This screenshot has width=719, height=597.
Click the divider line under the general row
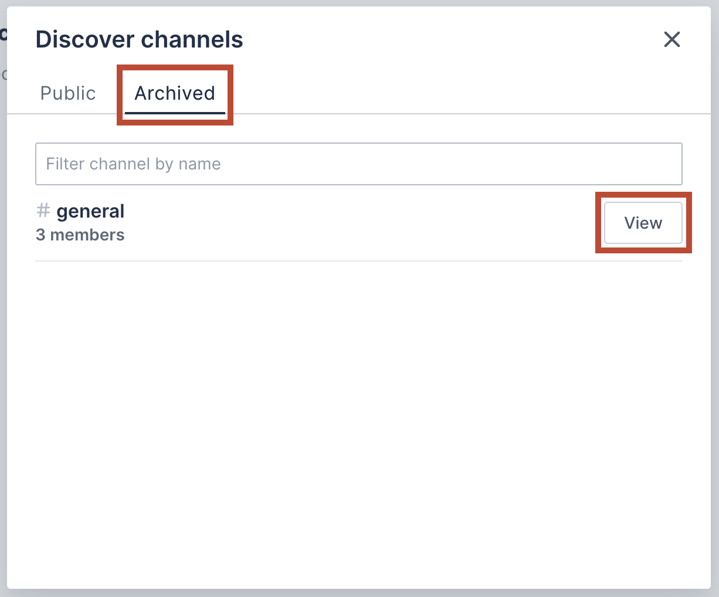[x=358, y=261]
